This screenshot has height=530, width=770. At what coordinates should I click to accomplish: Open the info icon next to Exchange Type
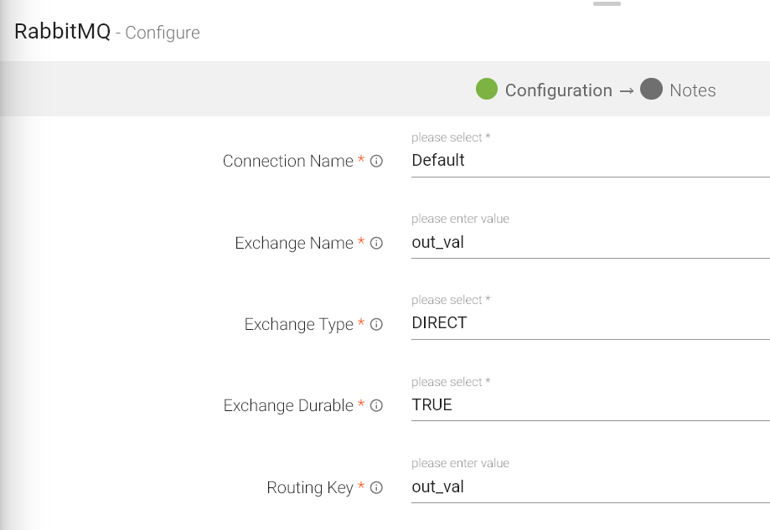click(376, 325)
